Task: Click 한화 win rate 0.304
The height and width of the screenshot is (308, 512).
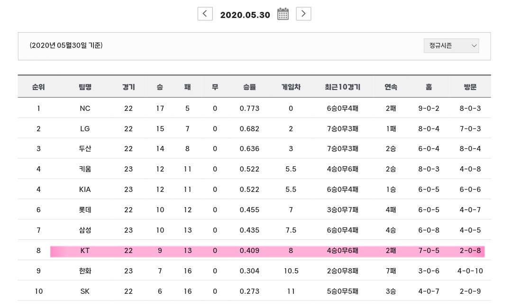Action: click(x=249, y=271)
